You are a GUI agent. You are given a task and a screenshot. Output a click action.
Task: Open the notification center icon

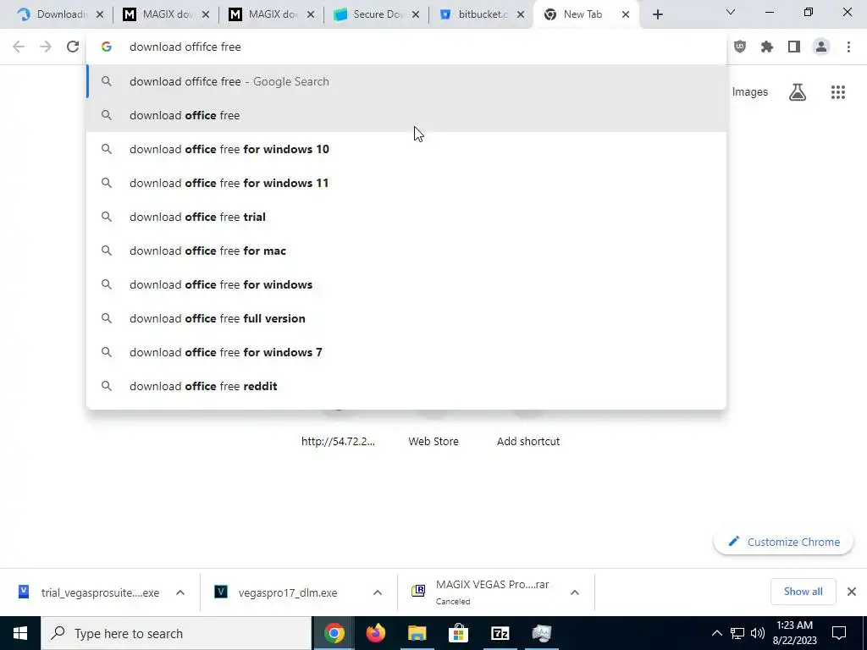[839, 633]
